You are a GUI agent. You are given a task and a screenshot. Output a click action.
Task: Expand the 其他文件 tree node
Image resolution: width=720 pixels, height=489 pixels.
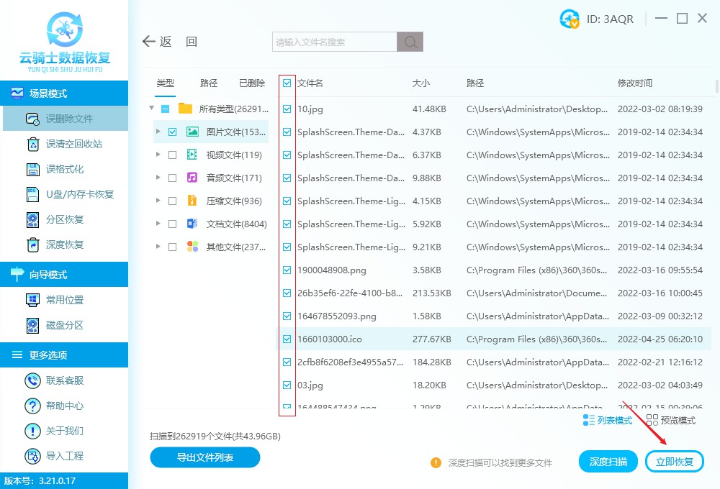(158, 246)
